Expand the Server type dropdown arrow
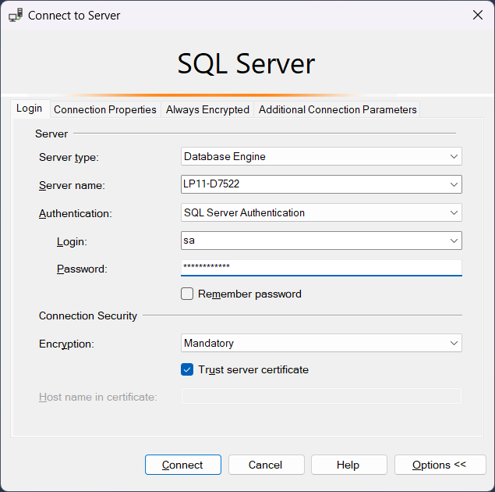The height and width of the screenshot is (492, 495). [454, 157]
